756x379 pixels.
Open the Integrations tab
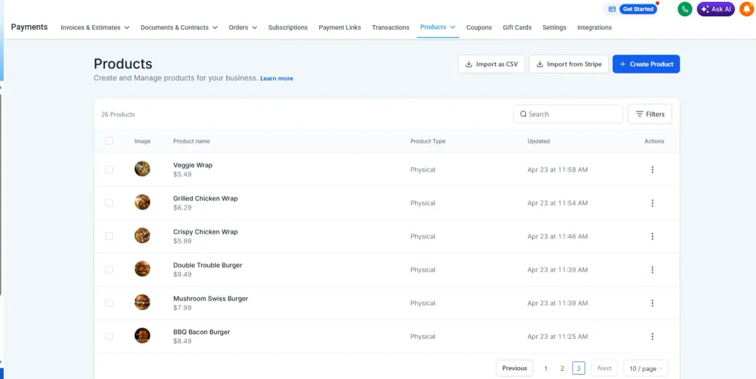point(594,27)
